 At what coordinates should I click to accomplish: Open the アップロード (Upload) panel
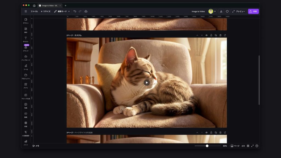click(x=26, y=58)
